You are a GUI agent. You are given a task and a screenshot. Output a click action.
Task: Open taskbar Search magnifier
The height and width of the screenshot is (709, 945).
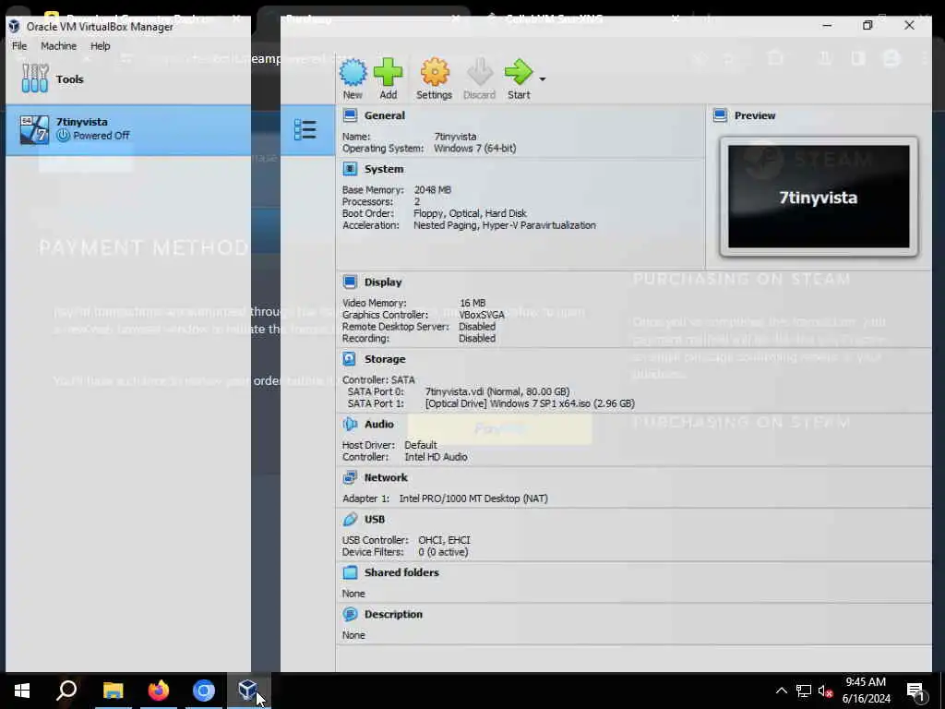[x=66, y=691]
